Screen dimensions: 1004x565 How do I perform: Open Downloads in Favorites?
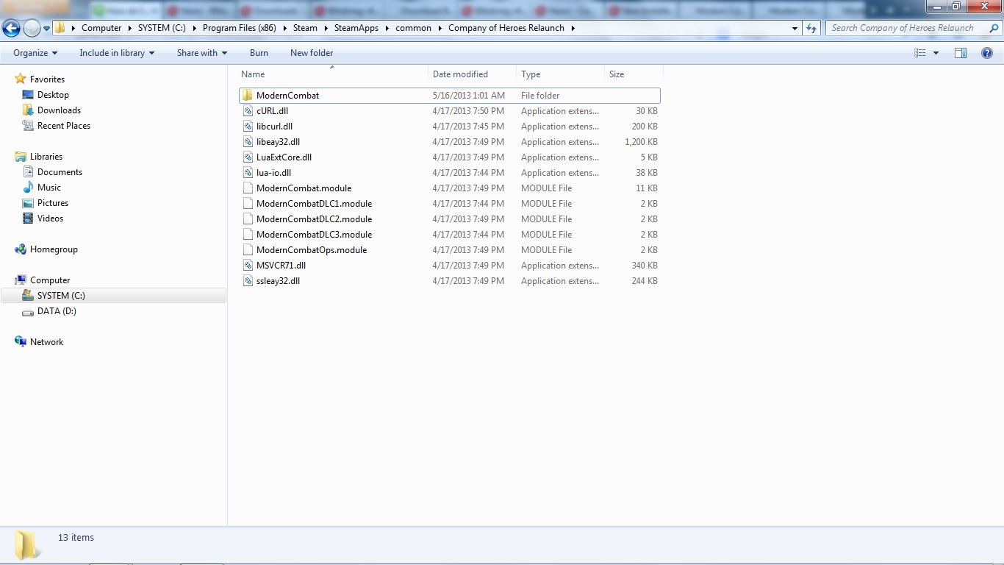(x=59, y=110)
